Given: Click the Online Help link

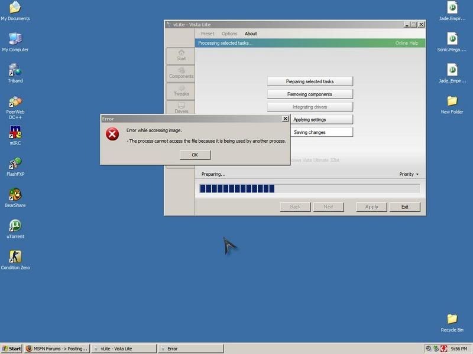Looking at the screenshot, I should 406,43.
